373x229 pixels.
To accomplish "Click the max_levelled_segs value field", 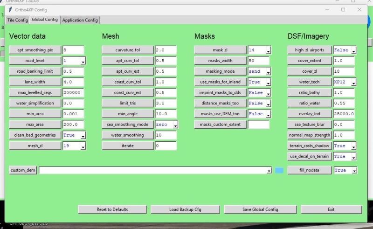I will (x=73, y=92).
